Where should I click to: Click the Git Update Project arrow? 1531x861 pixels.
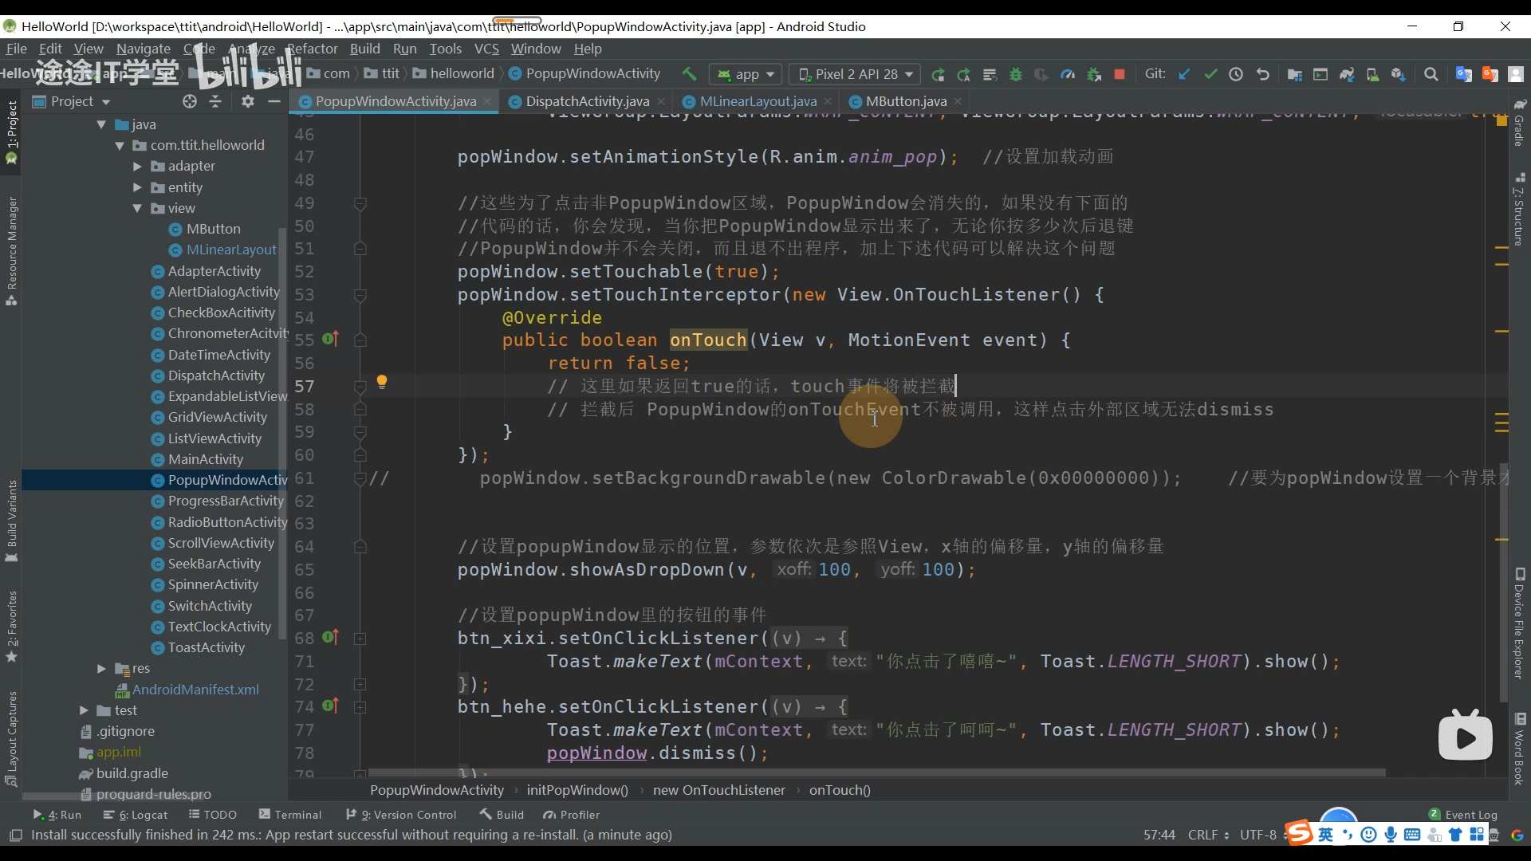pos(1184,74)
